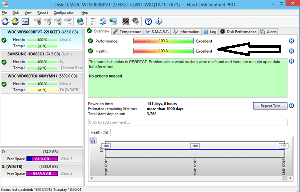This screenshot has width=300, height=192.
Task: Click the app icon in the title bar
Action: coord(5,4)
